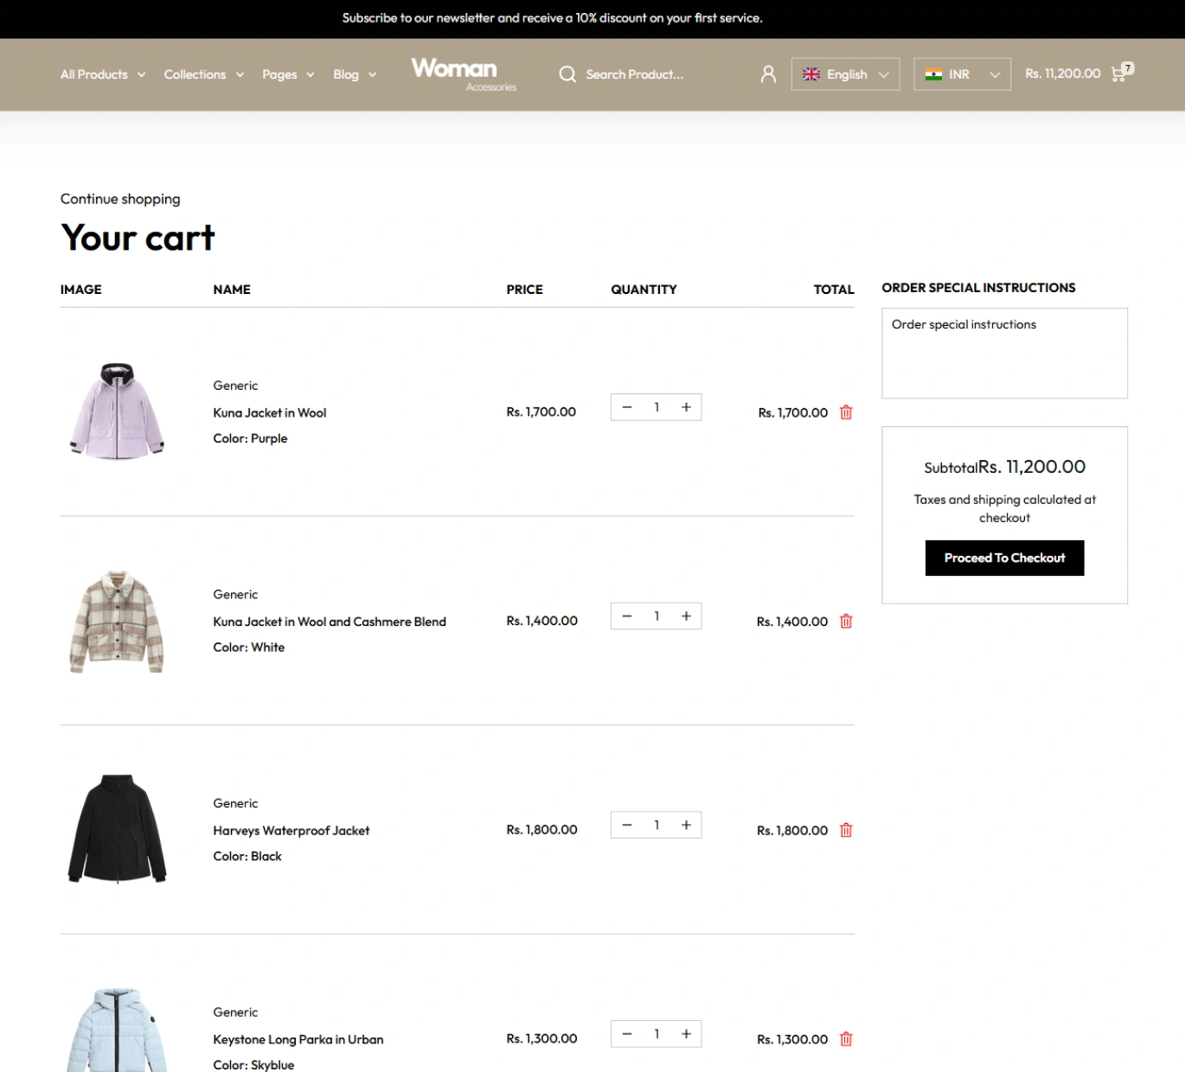Open the English language dropdown
Viewport: 1185px width, 1072px height.
click(x=845, y=74)
